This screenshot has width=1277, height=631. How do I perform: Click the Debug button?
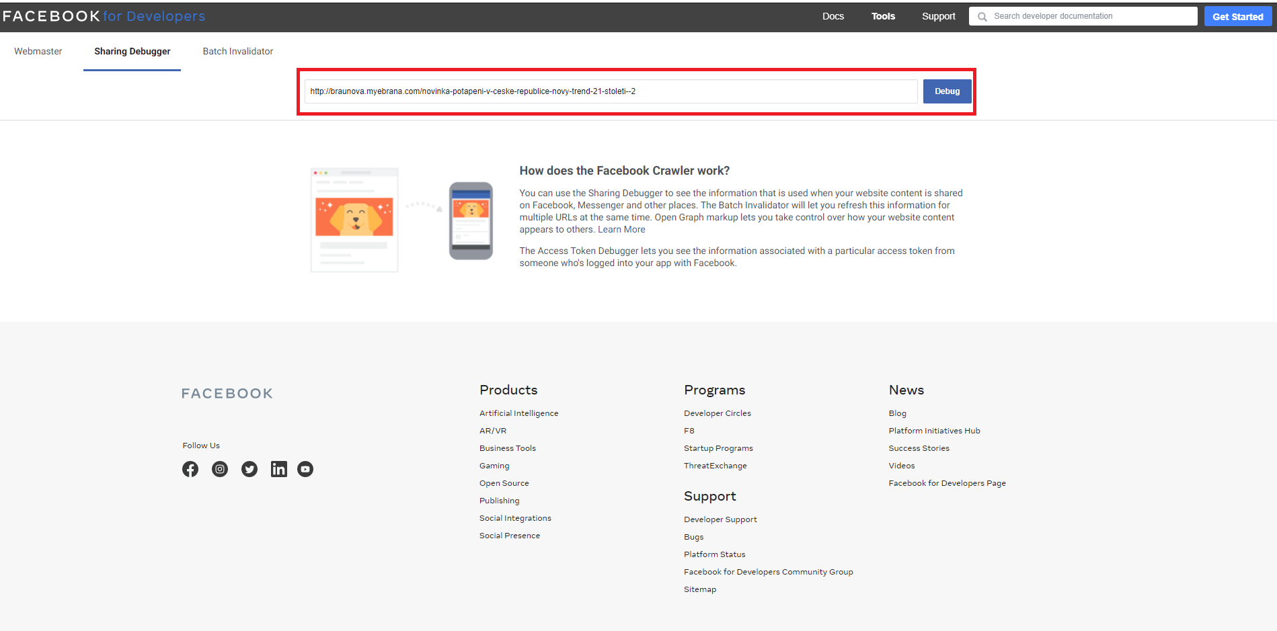click(x=947, y=91)
